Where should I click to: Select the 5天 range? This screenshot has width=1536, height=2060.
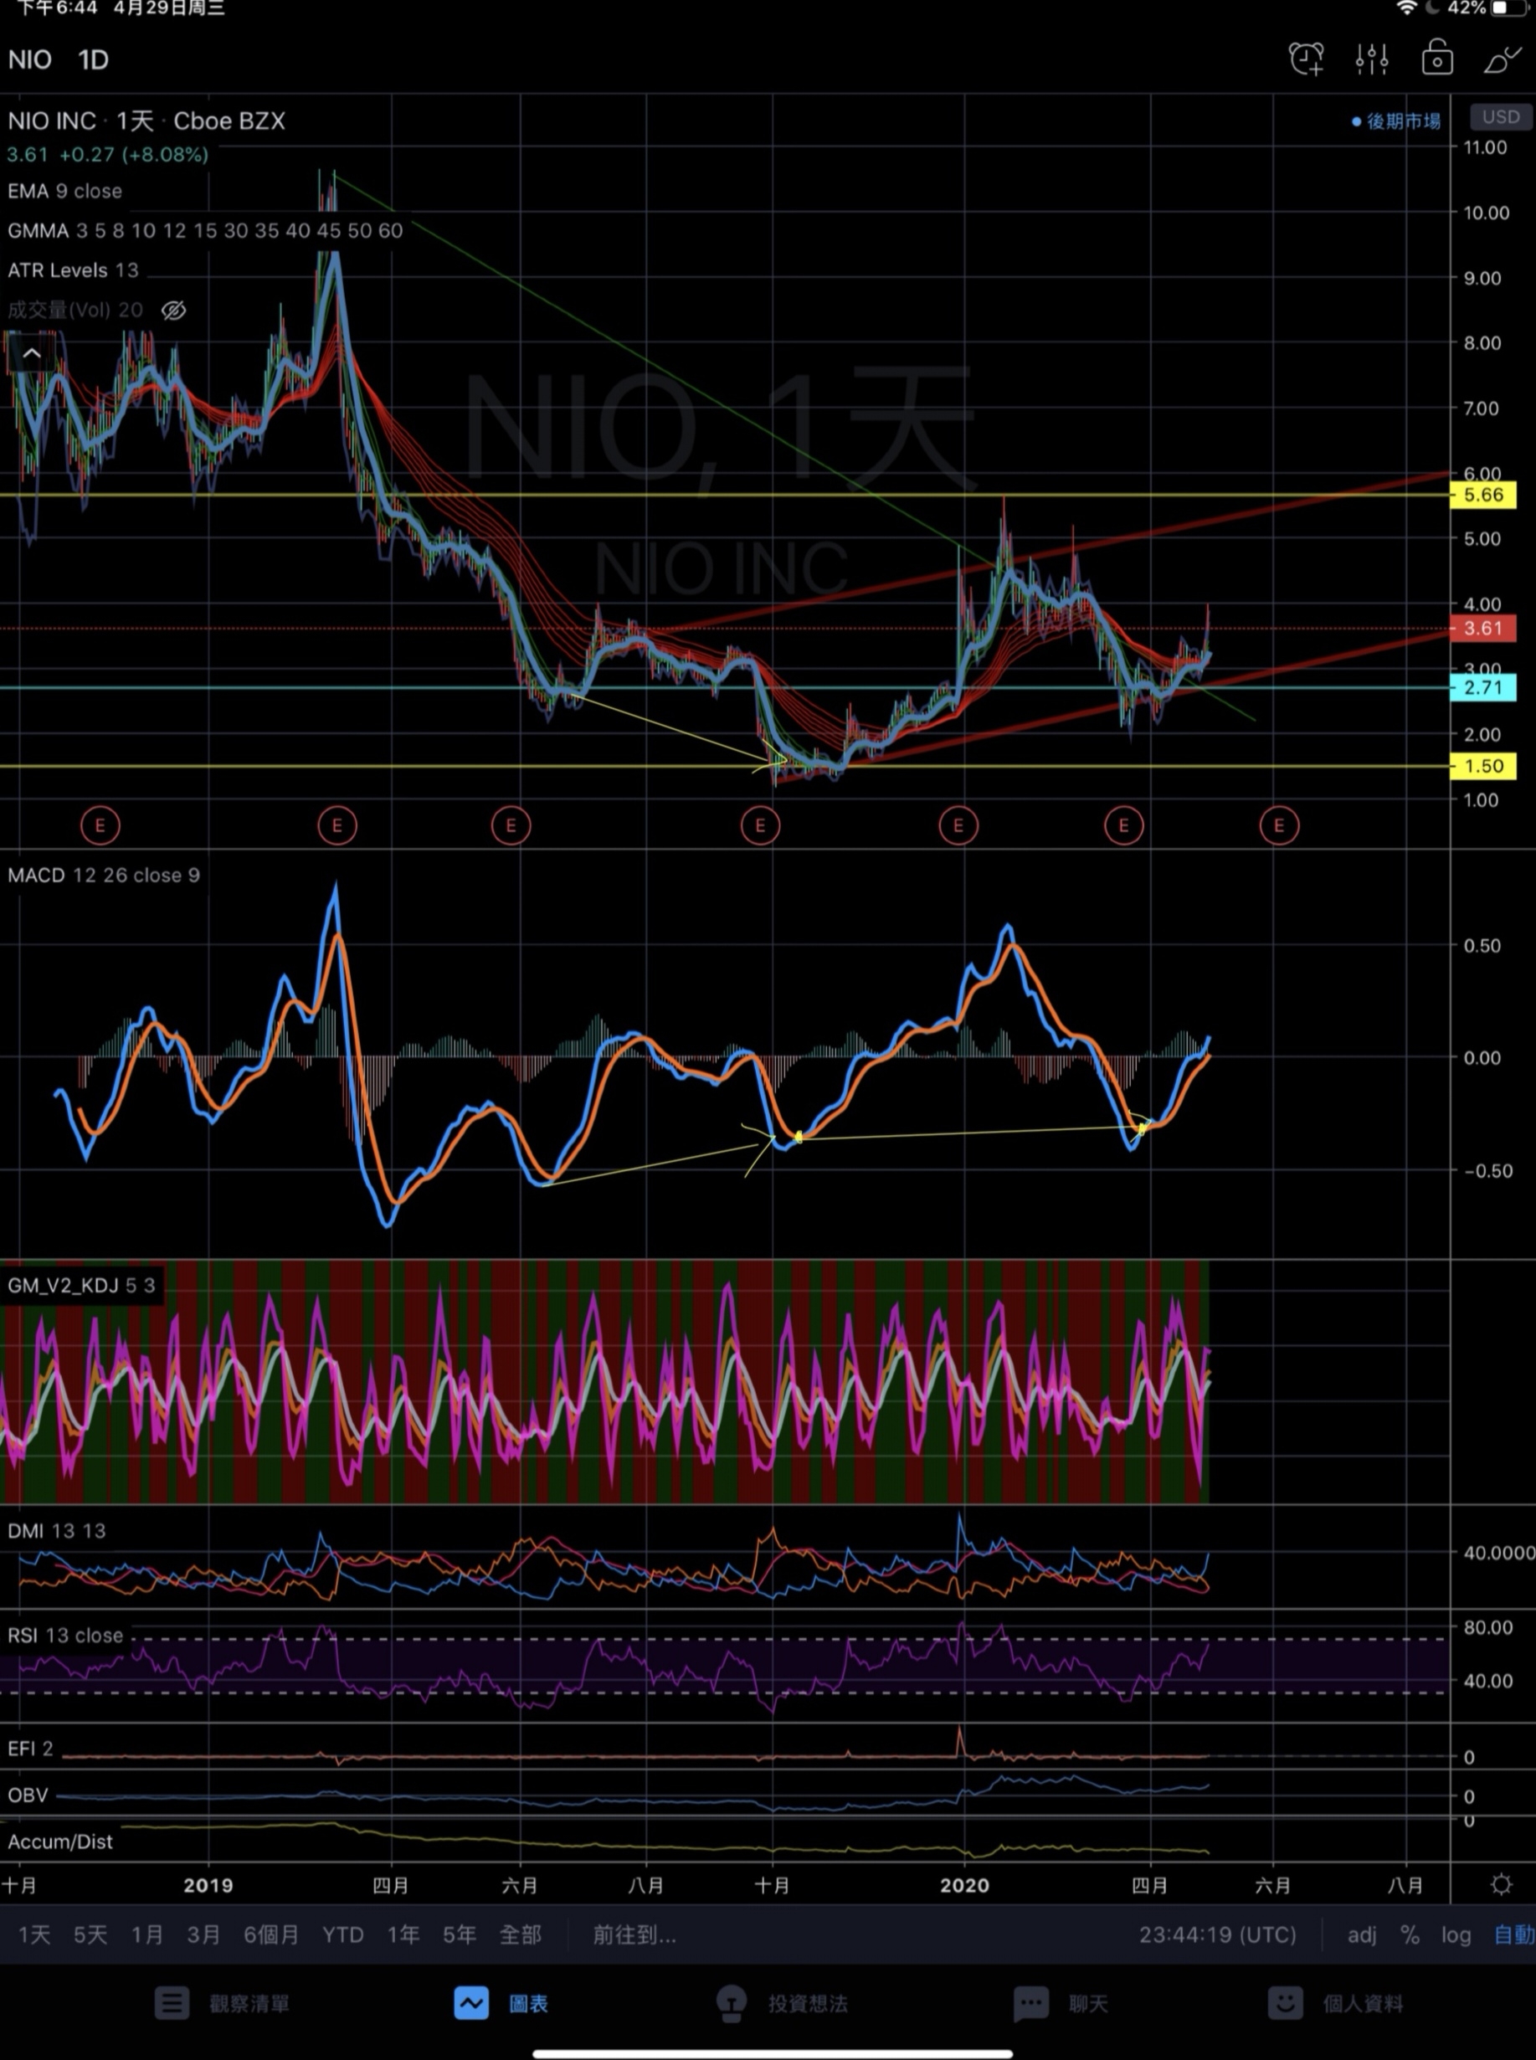(90, 1935)
